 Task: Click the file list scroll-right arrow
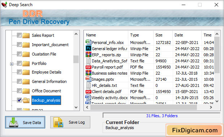(211, 107)
